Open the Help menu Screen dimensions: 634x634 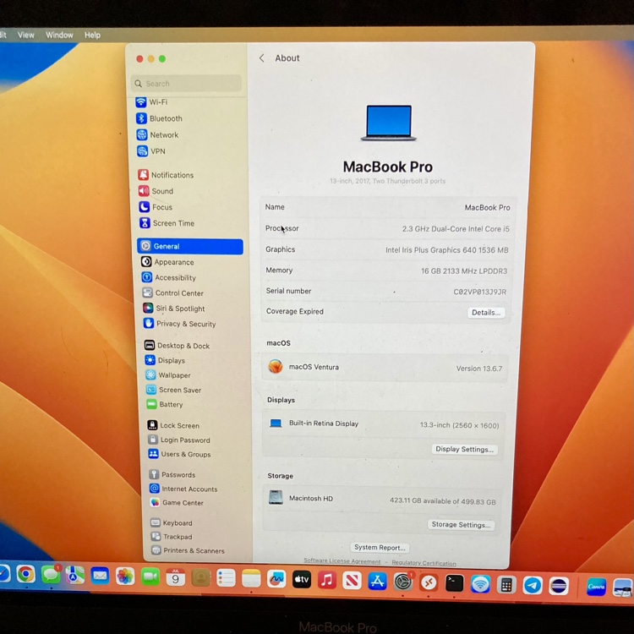point(92,36)
